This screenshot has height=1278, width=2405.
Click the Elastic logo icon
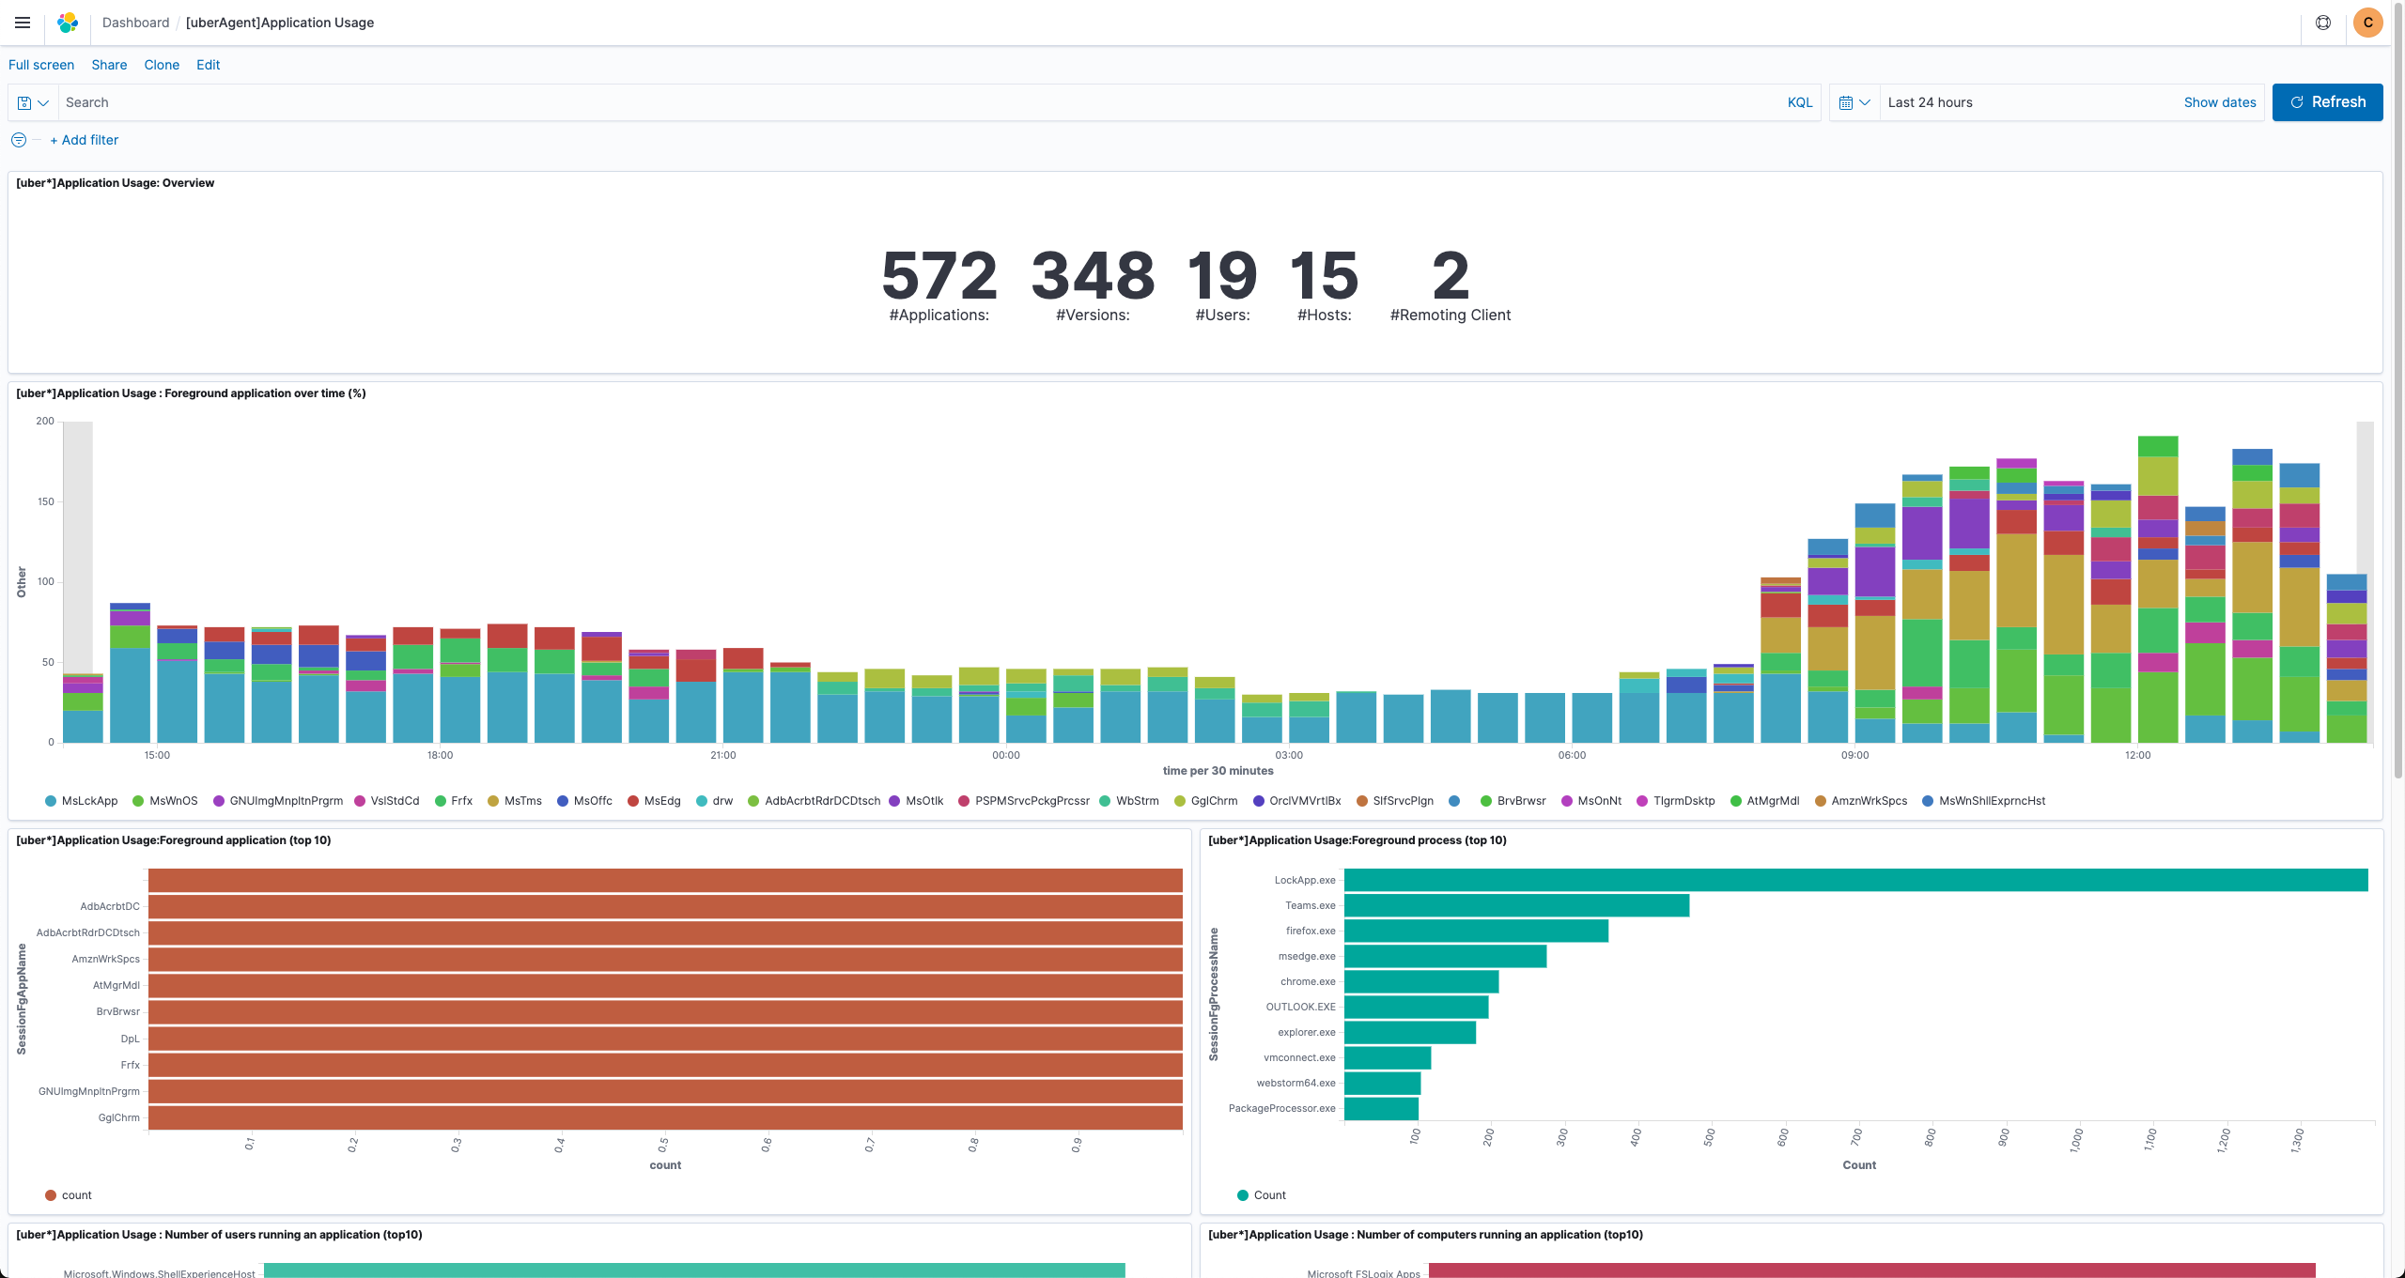pos(68,23)
